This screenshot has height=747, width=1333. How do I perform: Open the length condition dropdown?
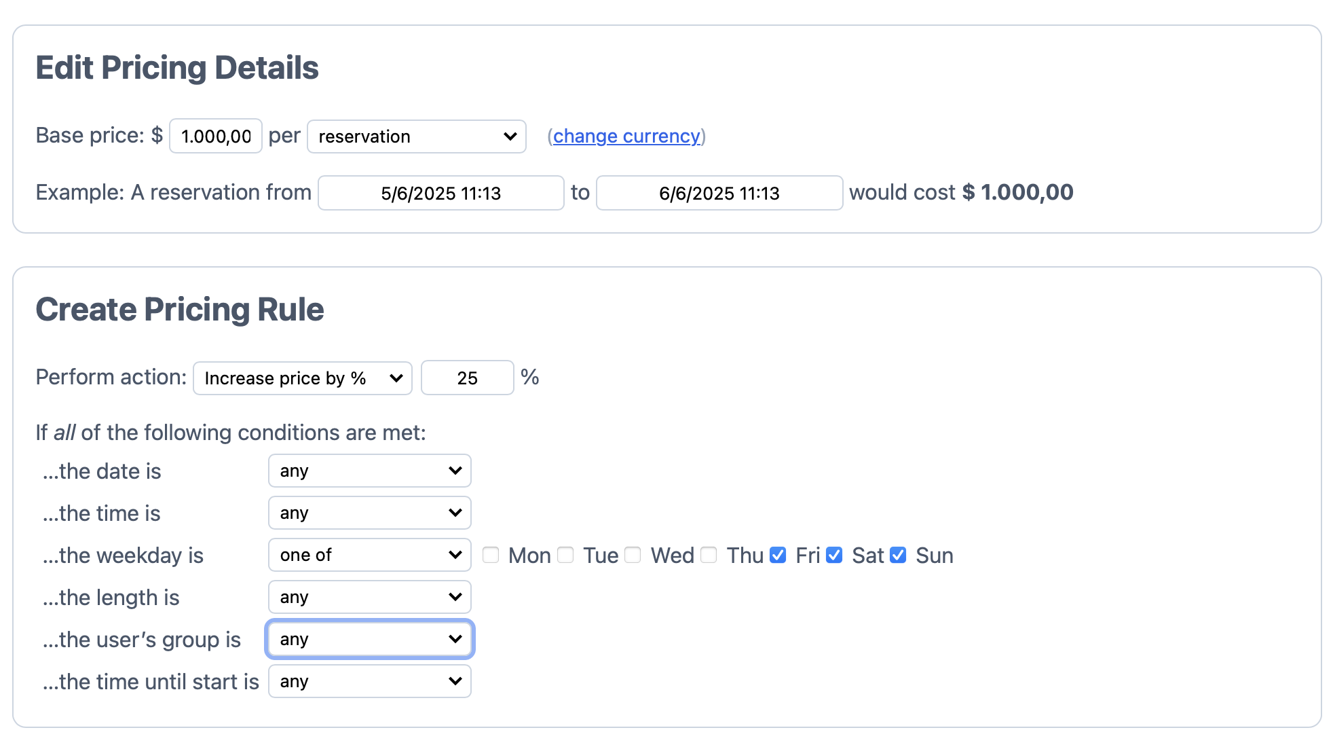coord(369,597)
